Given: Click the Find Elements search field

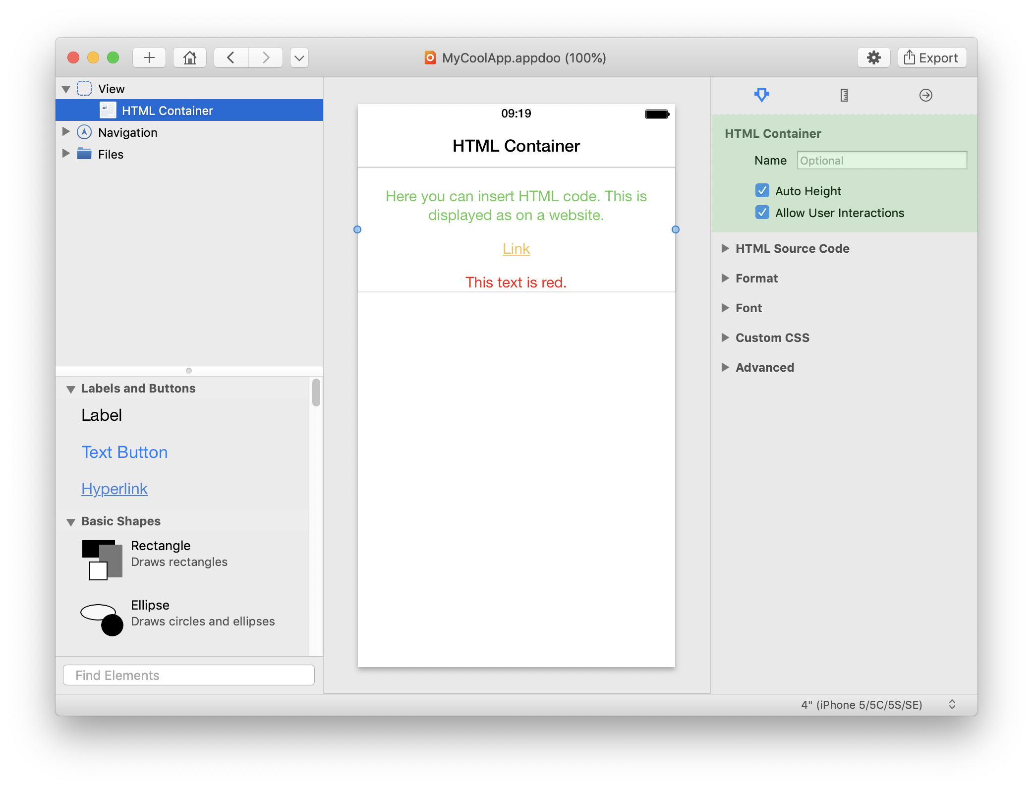Looking at the screenshot, I should (x=188, y=675).
